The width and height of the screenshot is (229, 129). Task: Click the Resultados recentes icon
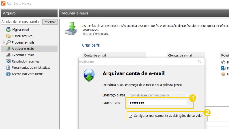[8, 61]
